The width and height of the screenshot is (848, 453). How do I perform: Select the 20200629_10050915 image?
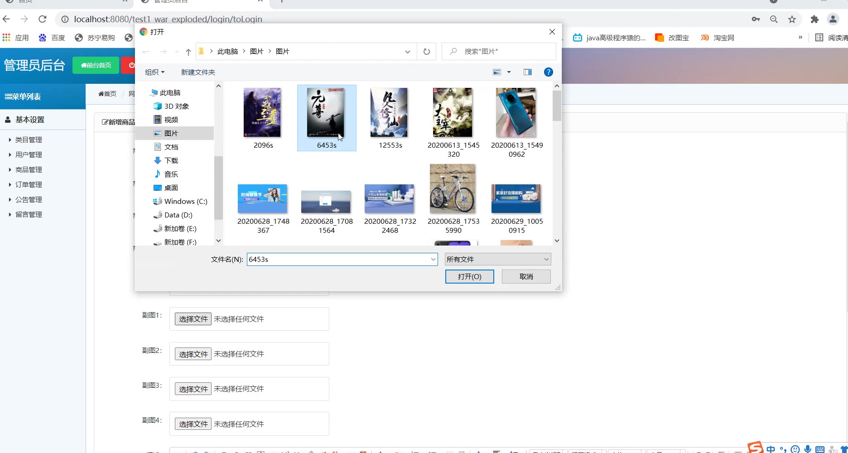click(x=517, y=208)
